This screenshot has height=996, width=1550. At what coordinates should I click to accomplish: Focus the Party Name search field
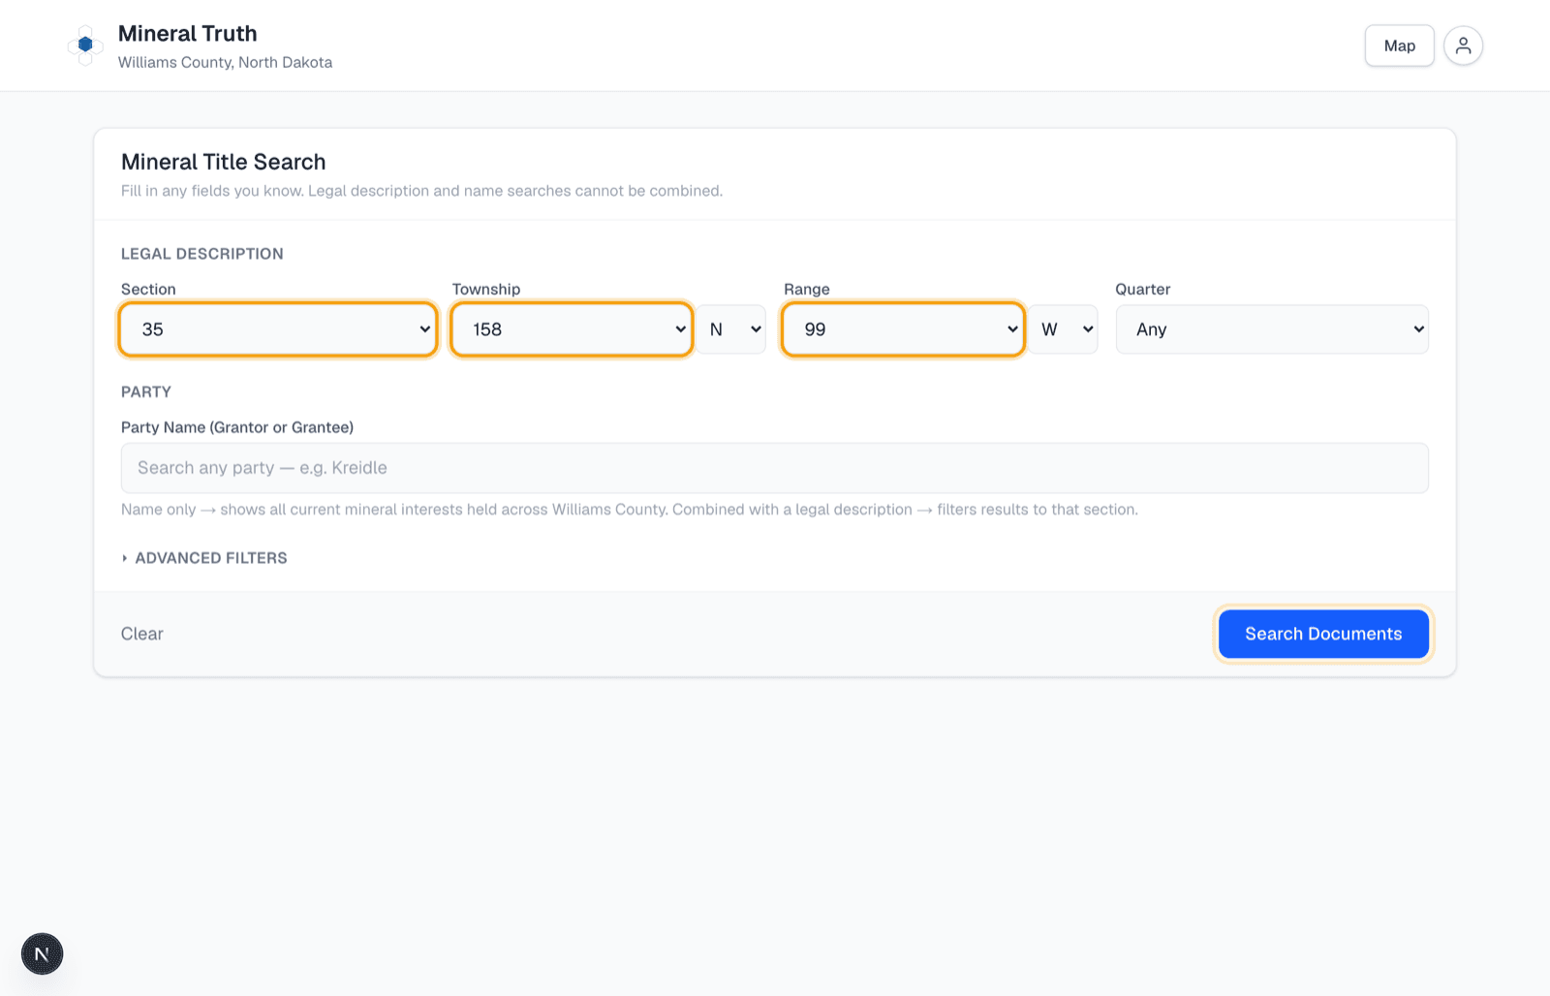[775, 468]
